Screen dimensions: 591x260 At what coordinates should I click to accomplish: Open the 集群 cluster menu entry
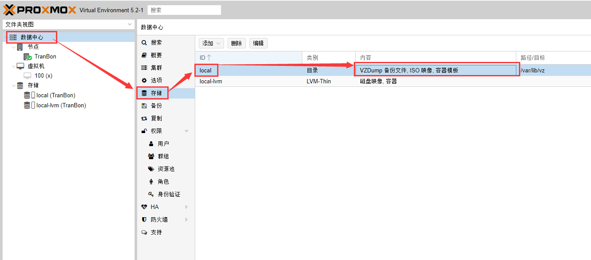coord(156,68)
